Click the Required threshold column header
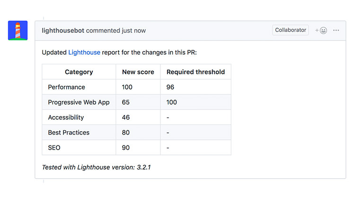 (195, 72)
